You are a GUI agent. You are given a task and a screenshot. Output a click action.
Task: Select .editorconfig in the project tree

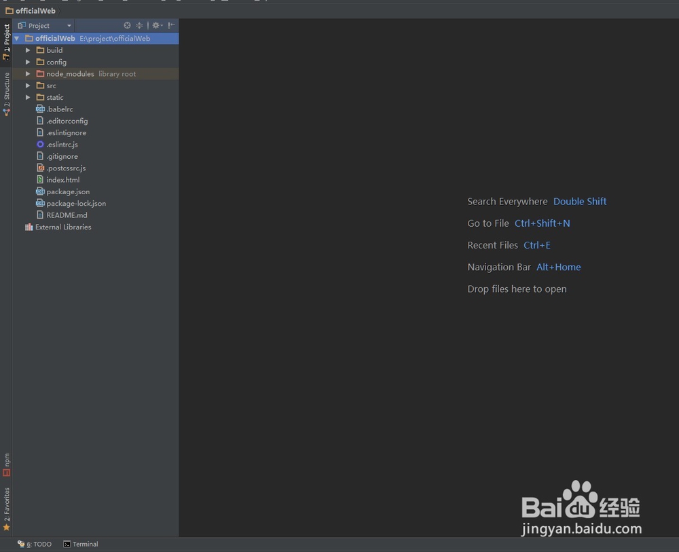click(67, 121)
